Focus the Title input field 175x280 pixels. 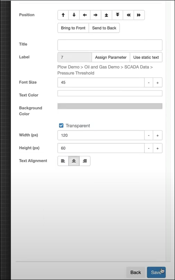[110, 45]
